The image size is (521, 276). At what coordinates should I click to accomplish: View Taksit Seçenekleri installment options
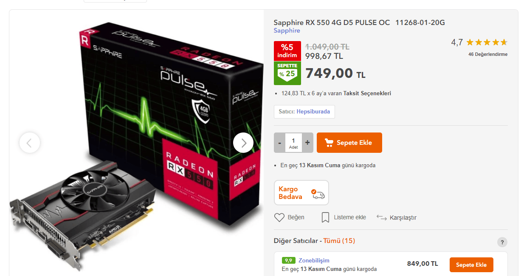coord(367,93)
